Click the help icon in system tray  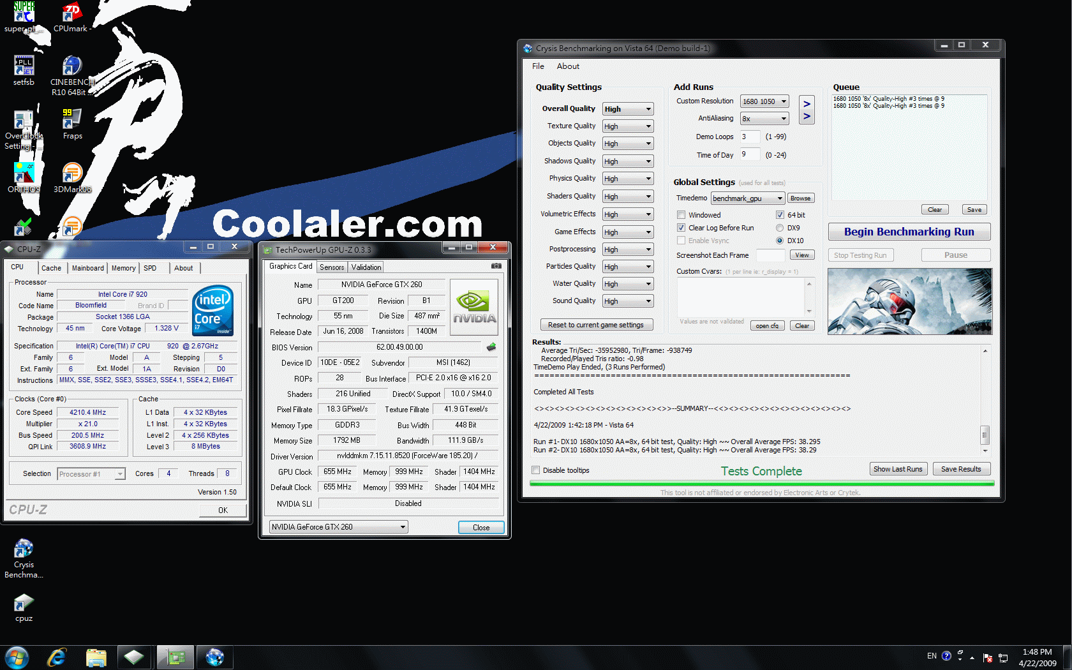[946, 656]
